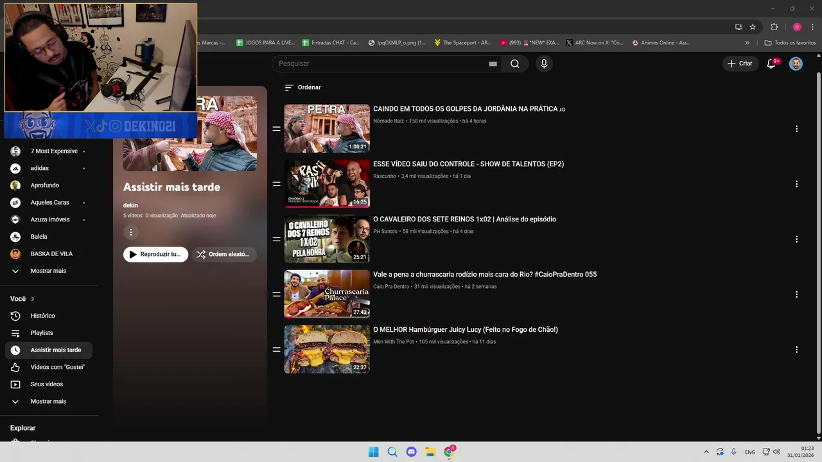Open Entradas CHAT bookmark
The image size is (822, 462).
click(x=331, y=43)
